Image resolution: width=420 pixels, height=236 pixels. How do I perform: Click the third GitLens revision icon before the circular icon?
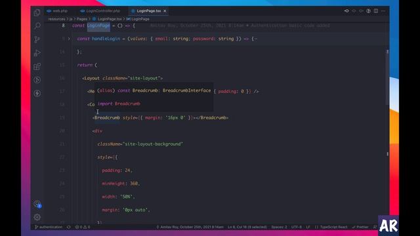tap(361, 11)
